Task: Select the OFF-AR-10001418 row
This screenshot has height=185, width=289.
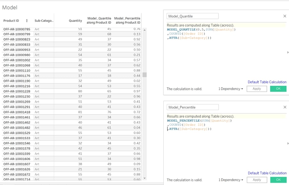Action: [x=71, y=112]
